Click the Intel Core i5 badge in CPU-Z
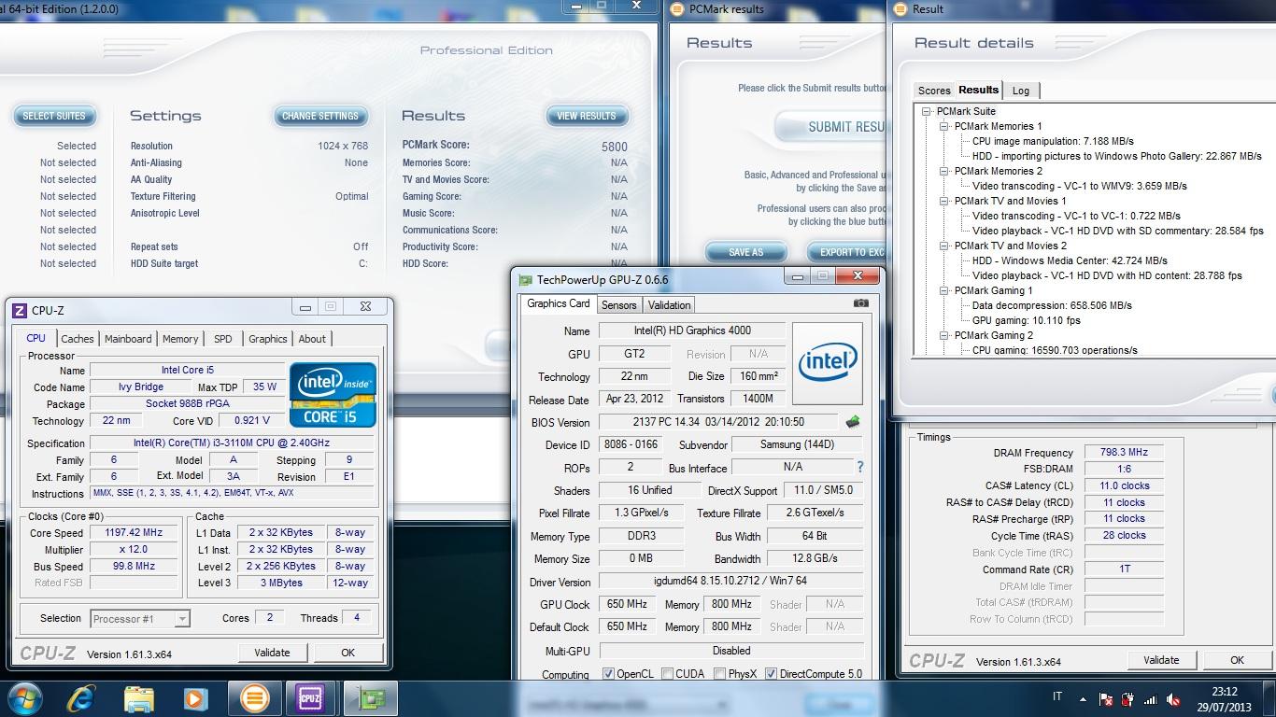The width and height of the screenshot is (1276, 717). [x=333, y=395]
